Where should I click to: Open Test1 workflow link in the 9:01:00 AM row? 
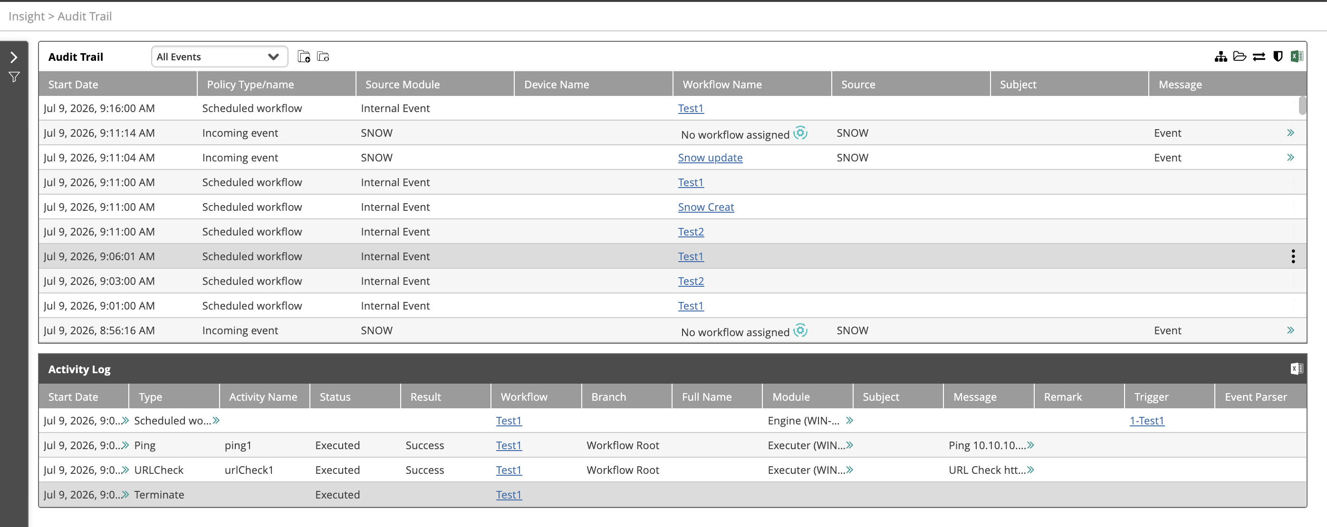pos(690,306)
